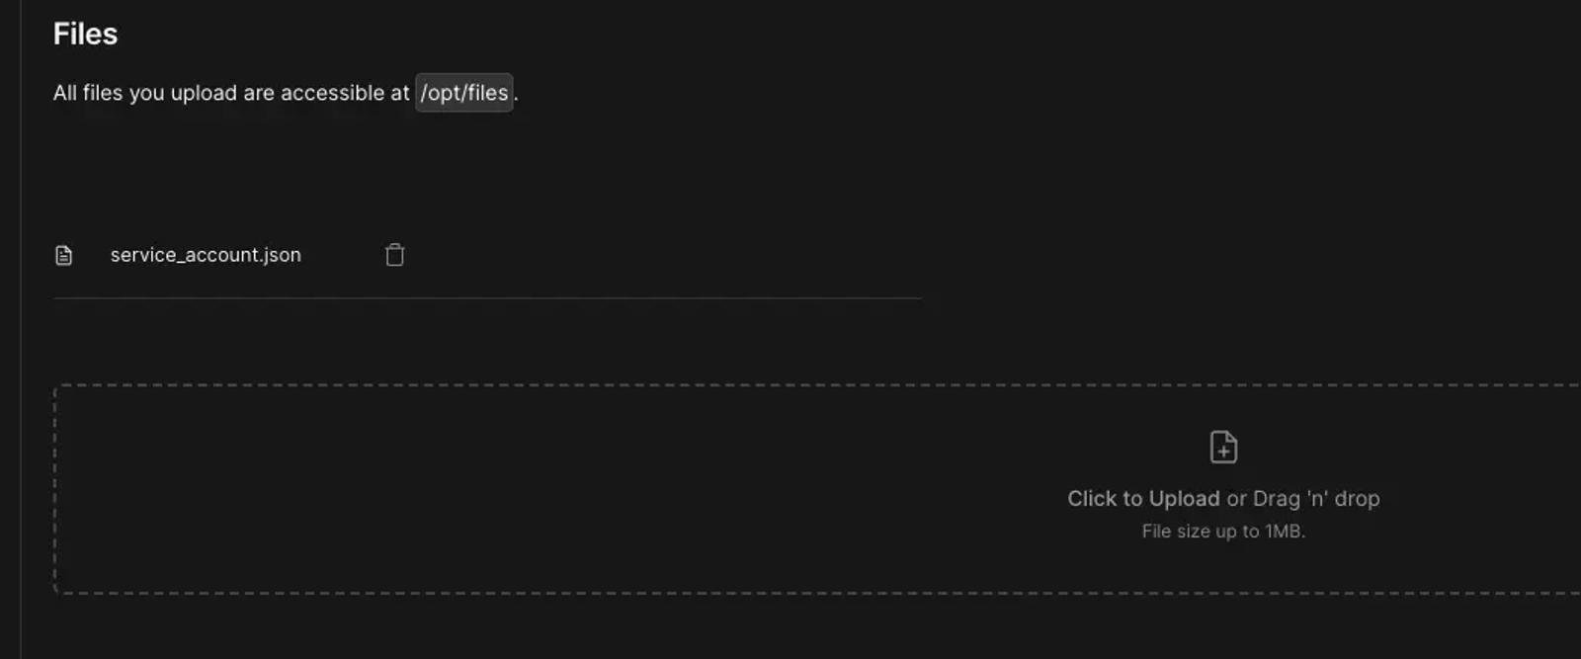Click the "Click to Upload" text
1581x659 pixels.
tap(1143, 499)
